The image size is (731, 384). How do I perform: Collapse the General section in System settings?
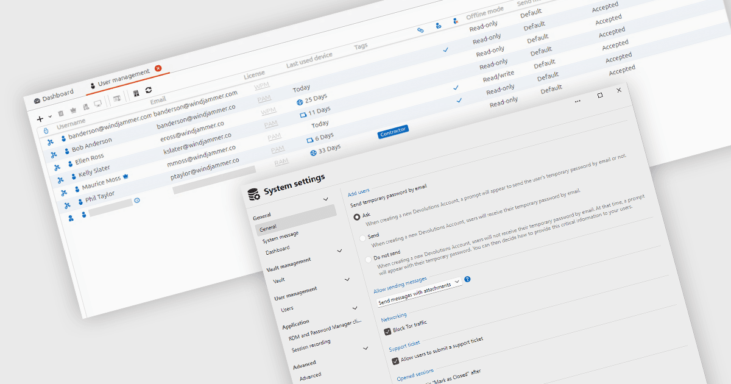pos(326,199)
